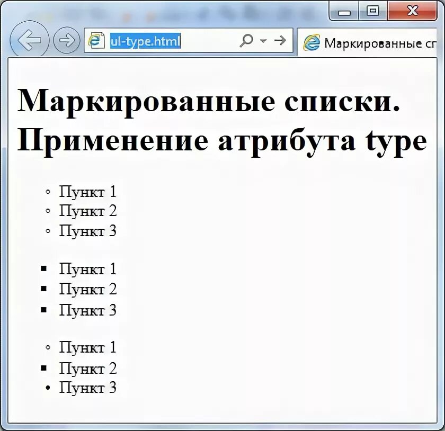Switch to the Маркированные сп… tab
Image resolution: width=445 pixels, height=431 pixels.
coord(367,43)
